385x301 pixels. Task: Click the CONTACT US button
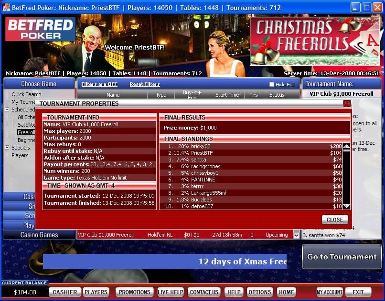[x=204, y=292]
